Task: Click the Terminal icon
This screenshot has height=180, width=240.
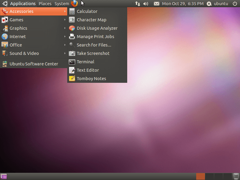Action: tap(72, 62)
